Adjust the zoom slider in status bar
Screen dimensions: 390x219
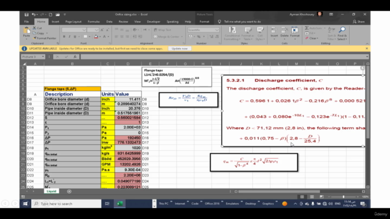[x=343, y=196]
